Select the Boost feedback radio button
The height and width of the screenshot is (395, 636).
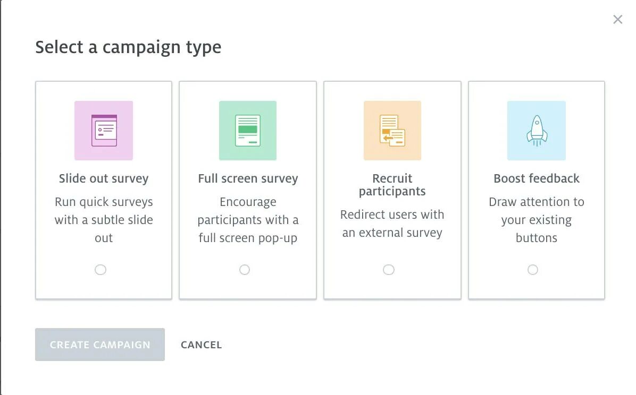click(532, 270)
